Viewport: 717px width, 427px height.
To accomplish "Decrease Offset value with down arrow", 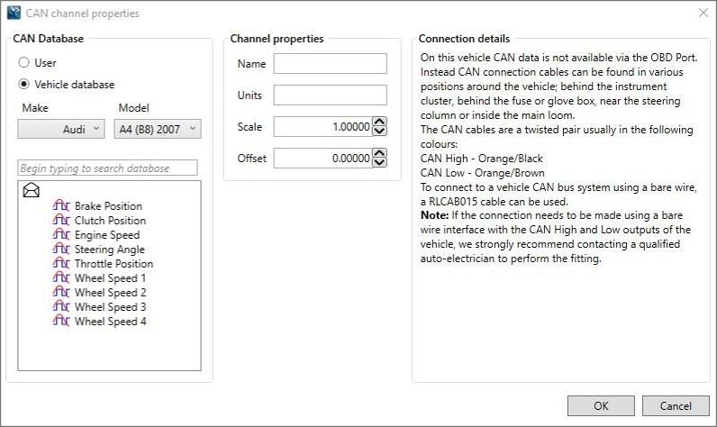I will click(379, 163).
